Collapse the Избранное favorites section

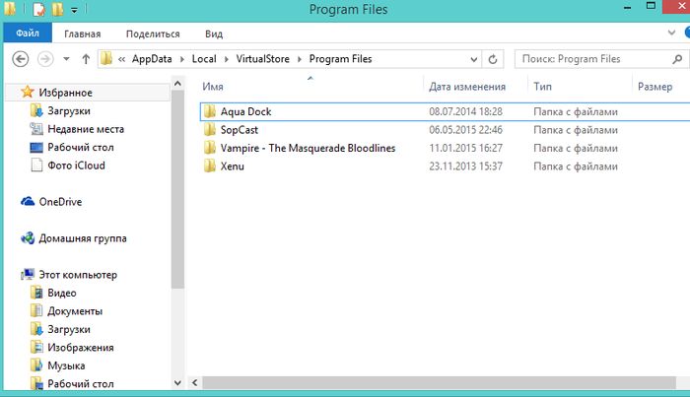(x=10, y=93)
